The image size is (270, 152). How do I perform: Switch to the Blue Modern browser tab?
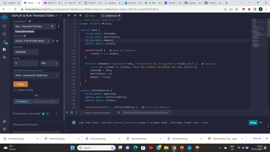point(132,3)
